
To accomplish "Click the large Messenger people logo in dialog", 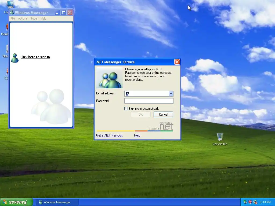I will click(x=110, y=78).
